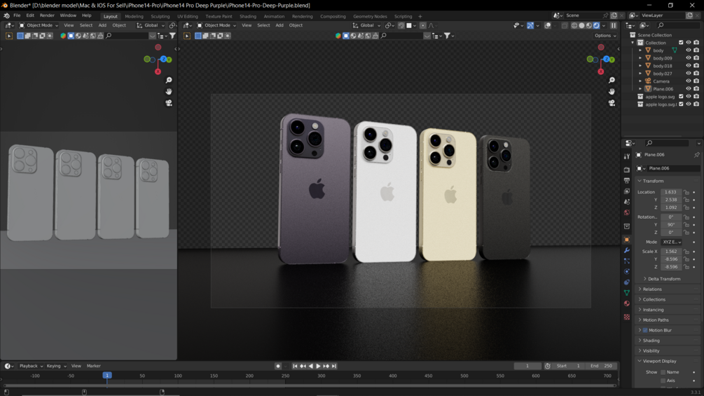Click the Marker menu in timeline
704x396 pixels.
tap(93, 367)
